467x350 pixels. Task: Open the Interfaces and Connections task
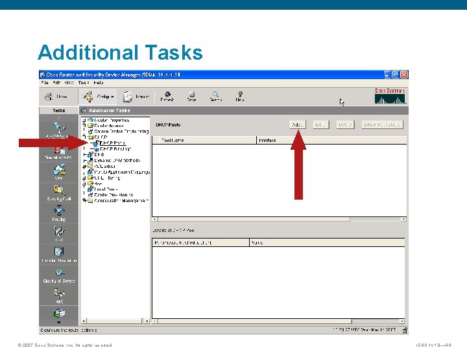click(59, 130)
